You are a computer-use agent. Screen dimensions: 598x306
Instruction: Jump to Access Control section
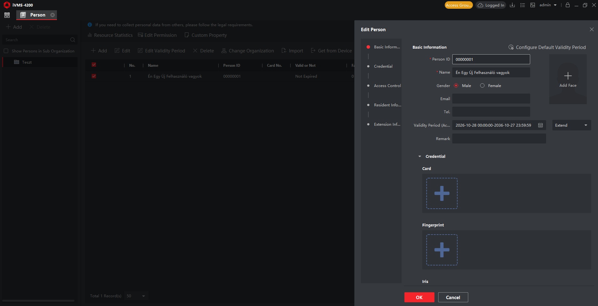click(387, 85)
